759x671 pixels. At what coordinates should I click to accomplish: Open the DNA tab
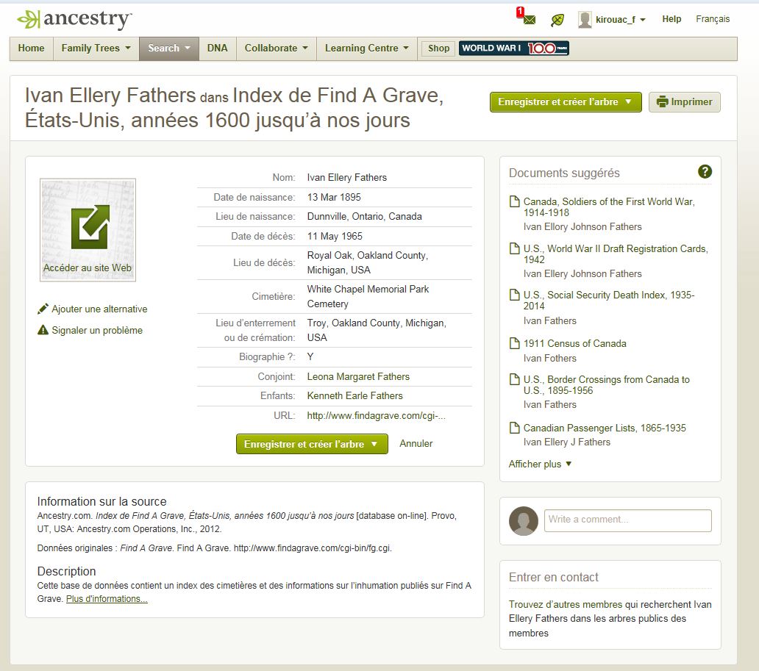point(218,49)
